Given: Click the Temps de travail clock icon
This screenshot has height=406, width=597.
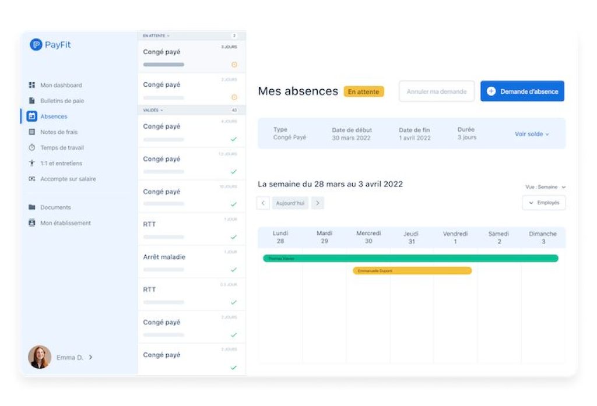Looking at the screenshot, I should coord(32,147).
